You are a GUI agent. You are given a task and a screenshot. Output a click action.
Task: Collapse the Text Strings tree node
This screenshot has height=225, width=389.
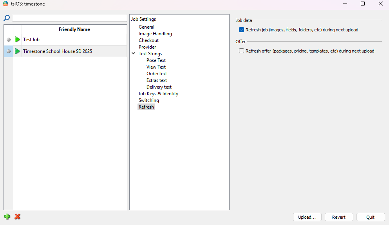[134, 53]
